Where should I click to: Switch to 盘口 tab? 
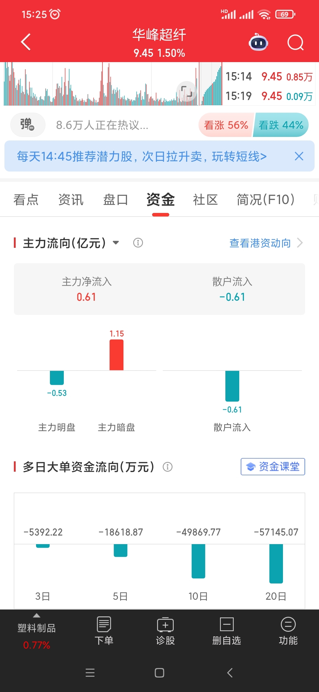(115, 200)
